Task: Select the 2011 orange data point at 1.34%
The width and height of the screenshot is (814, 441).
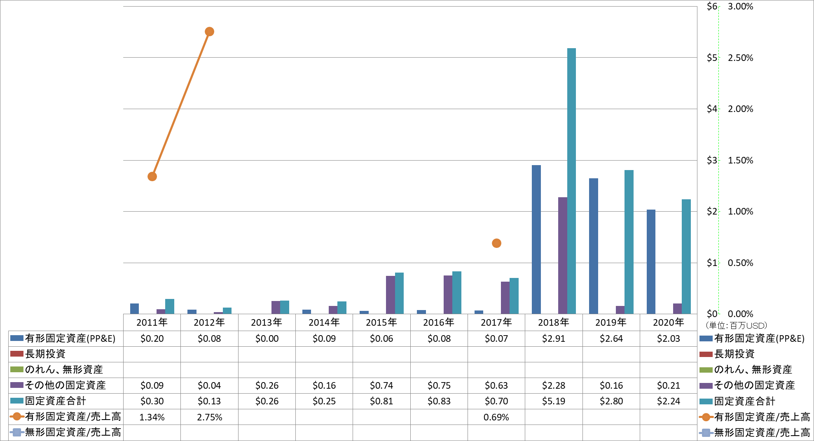Action: click(x=152, y=176)
